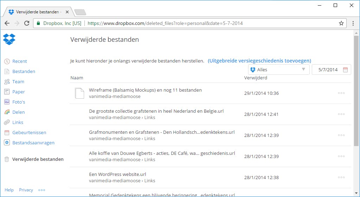Screen dimensions: 360x197
Task: Go to Foto's in the sidebar
Action: (x=19, y=102)
